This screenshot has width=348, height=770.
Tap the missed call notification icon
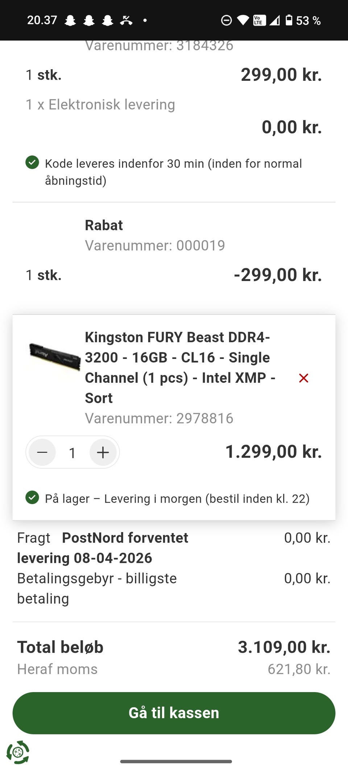coord(126,21)
